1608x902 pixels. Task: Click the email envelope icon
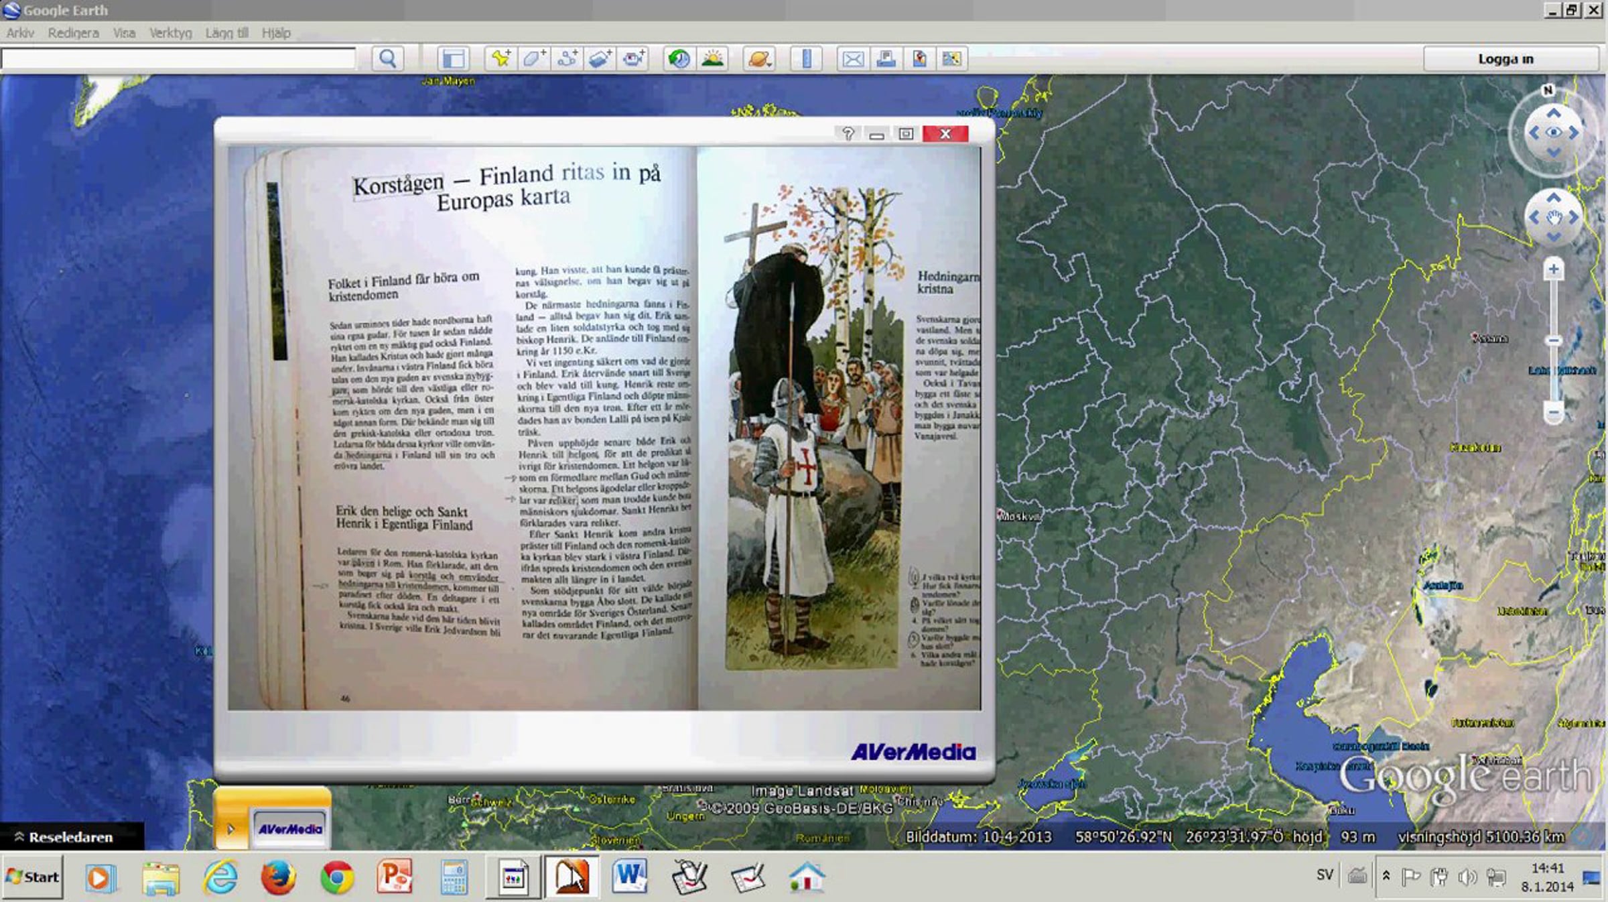(x=853, y=59)
